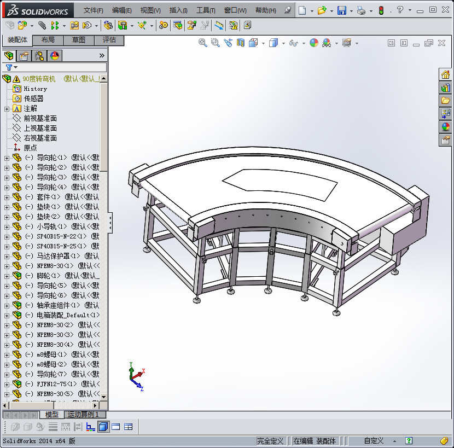The height and width of the screenshot is (448, 454).
Task: Open the DisplayManager panel tab
Action: point(55,56)
